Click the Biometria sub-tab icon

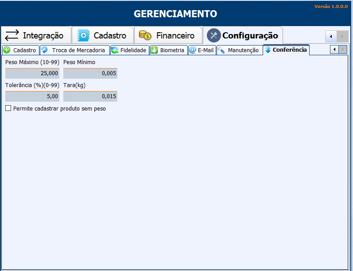click(154, 50)
